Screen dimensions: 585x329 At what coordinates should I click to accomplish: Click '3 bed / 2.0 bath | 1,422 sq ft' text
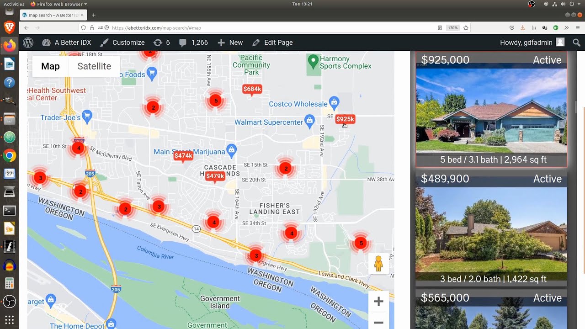point(494,279)
